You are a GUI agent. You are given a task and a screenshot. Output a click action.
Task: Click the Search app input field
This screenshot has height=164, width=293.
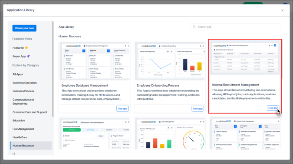(x=235, y=27)
